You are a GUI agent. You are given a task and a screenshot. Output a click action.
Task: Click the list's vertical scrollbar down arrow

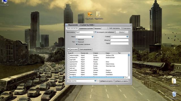click(x=129, y=75)
